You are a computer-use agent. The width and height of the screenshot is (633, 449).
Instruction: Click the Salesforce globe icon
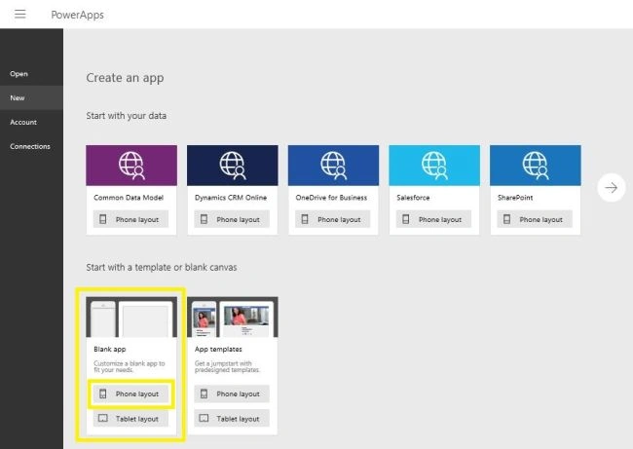[434, 166]
